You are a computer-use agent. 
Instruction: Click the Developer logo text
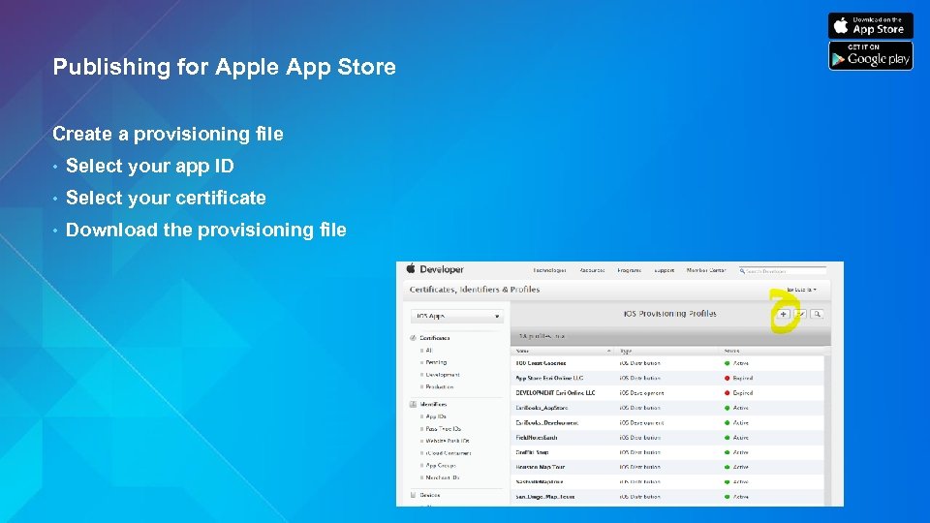pyautogui.click(x=442, y=269)
